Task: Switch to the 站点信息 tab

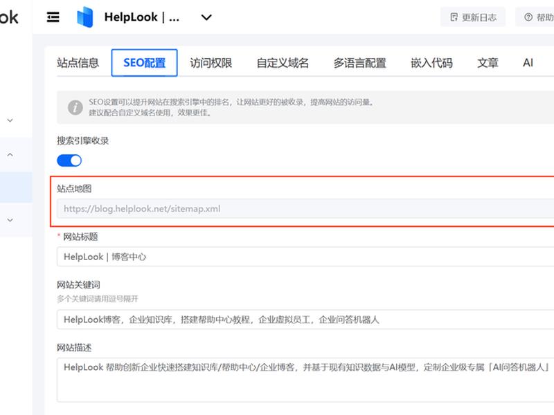Action: 78,63
